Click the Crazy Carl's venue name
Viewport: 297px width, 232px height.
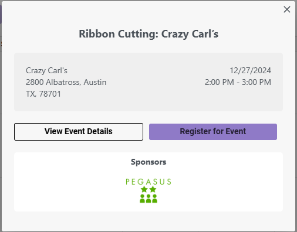click(x=46, y=71)
